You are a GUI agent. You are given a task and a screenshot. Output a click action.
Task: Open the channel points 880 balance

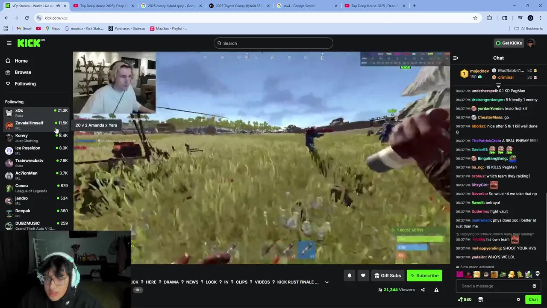465,299
